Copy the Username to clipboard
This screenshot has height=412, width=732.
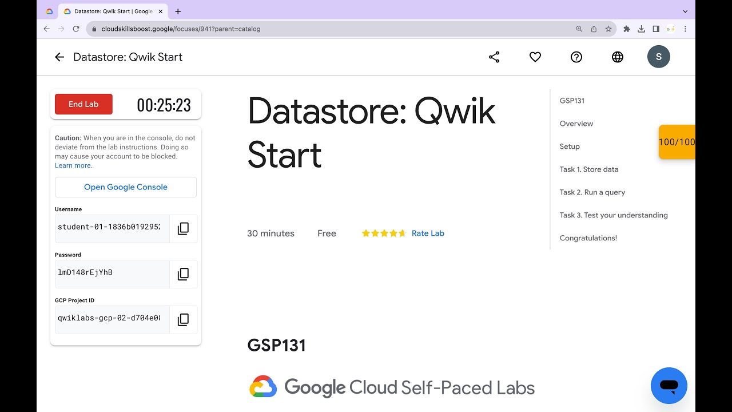183,229
